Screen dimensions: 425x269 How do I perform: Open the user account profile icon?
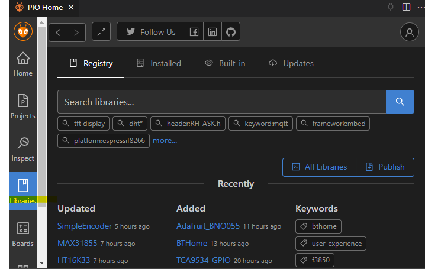pyautogui.click(x=410, y=32)
